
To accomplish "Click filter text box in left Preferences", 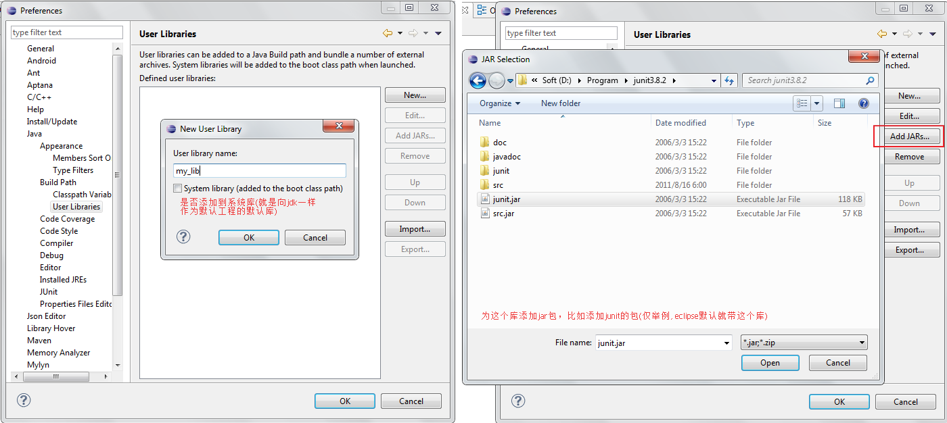I will click(x=67, y=32).
